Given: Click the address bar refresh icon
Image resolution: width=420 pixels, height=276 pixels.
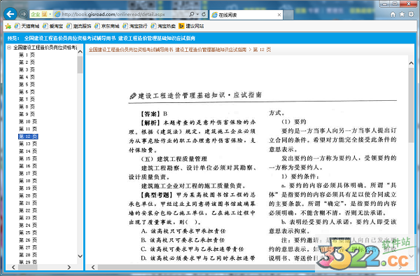Looking at the screenshot, I should (204, 14).
